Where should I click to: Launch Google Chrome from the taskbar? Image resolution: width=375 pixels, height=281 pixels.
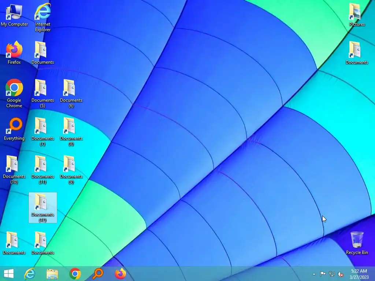point(75,274)
